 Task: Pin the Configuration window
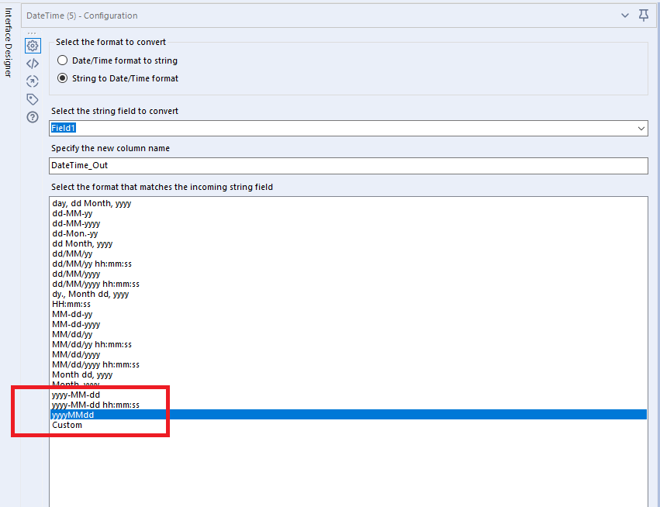pos(644,16)
